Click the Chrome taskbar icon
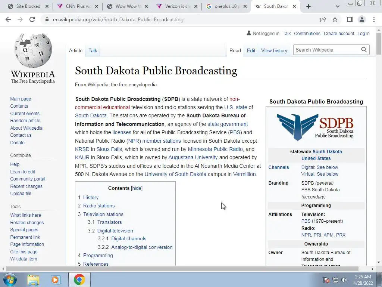This screenshot has height=287, width=382. tap(79, 280)
